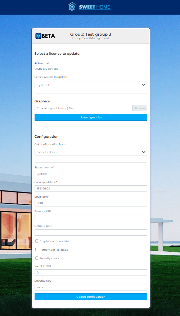
Task: Click Browse to choose a graphics file
Action: 140,108
